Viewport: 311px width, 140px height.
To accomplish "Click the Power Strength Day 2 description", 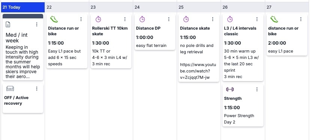I will coord(239,119).
